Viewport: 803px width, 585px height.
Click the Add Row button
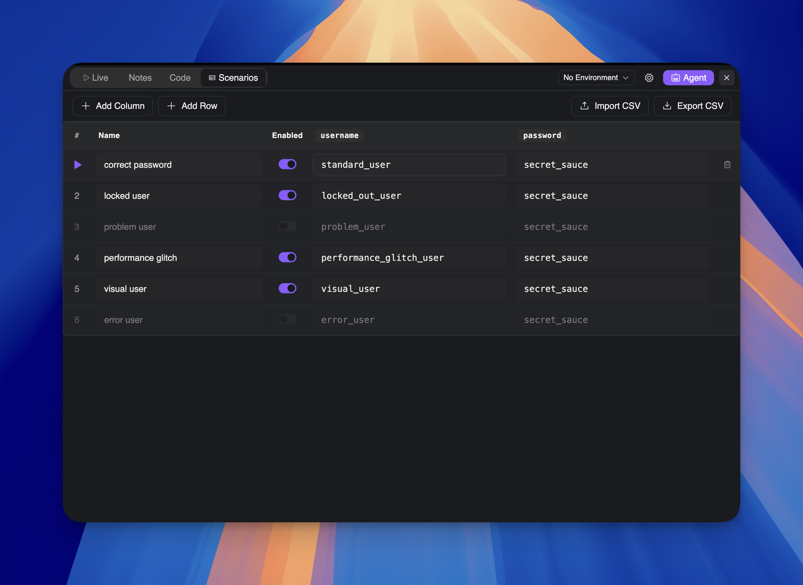192,105
